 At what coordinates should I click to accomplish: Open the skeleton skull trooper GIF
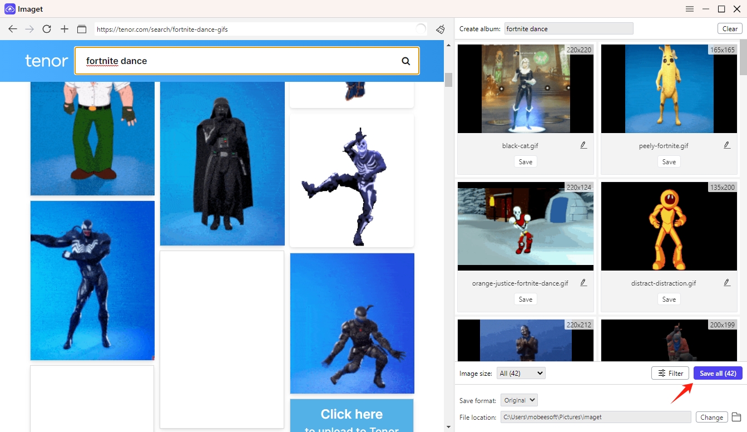click(x=352, y=181)
